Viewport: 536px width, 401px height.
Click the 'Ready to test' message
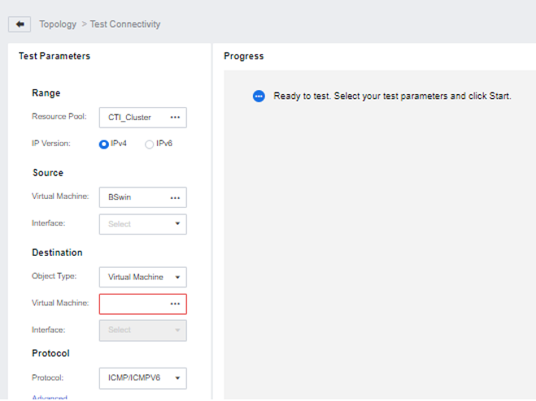(x=392, y=97)
